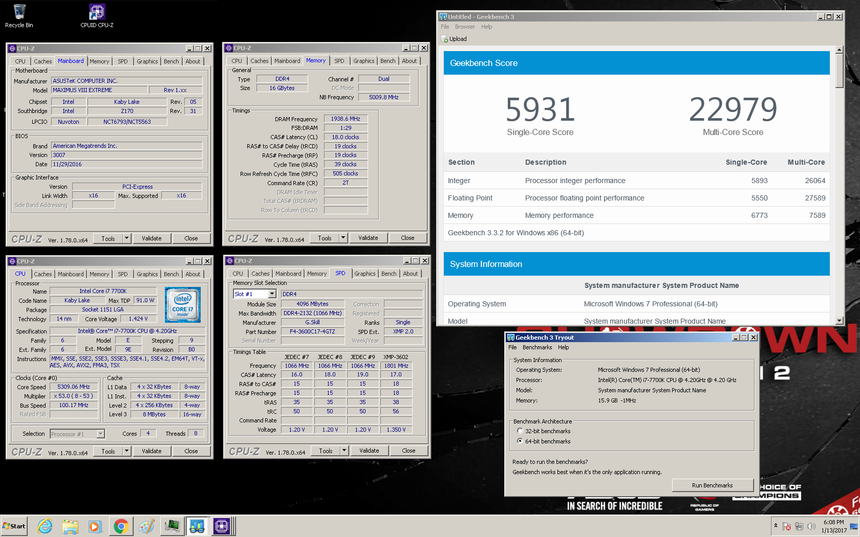Click the Intel Core i7 logo in CPU-Z
The height and width of the screenshot is (537, 860).
[183, 305]
